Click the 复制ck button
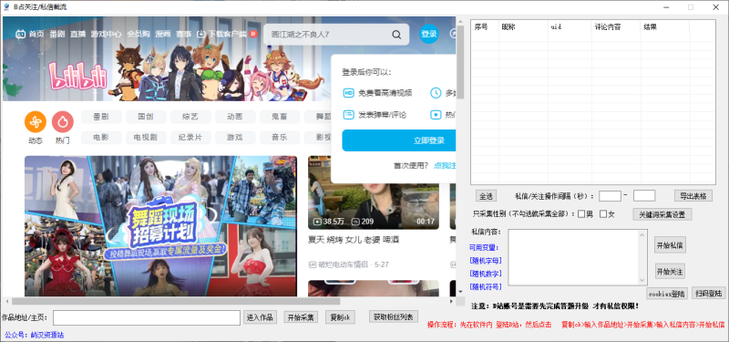This screenshot has height=342, width=729. [340, 317]
